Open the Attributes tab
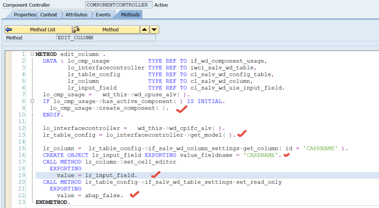 pyautogui.click(x=76, y=15)
